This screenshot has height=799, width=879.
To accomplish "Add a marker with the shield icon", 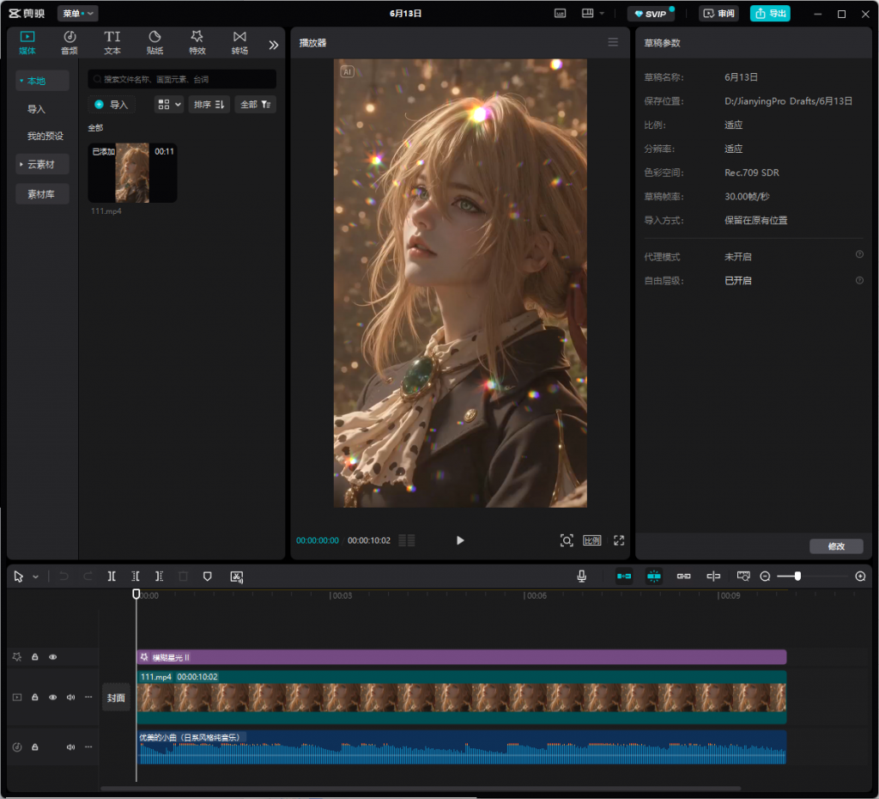I will pos(208,576).
